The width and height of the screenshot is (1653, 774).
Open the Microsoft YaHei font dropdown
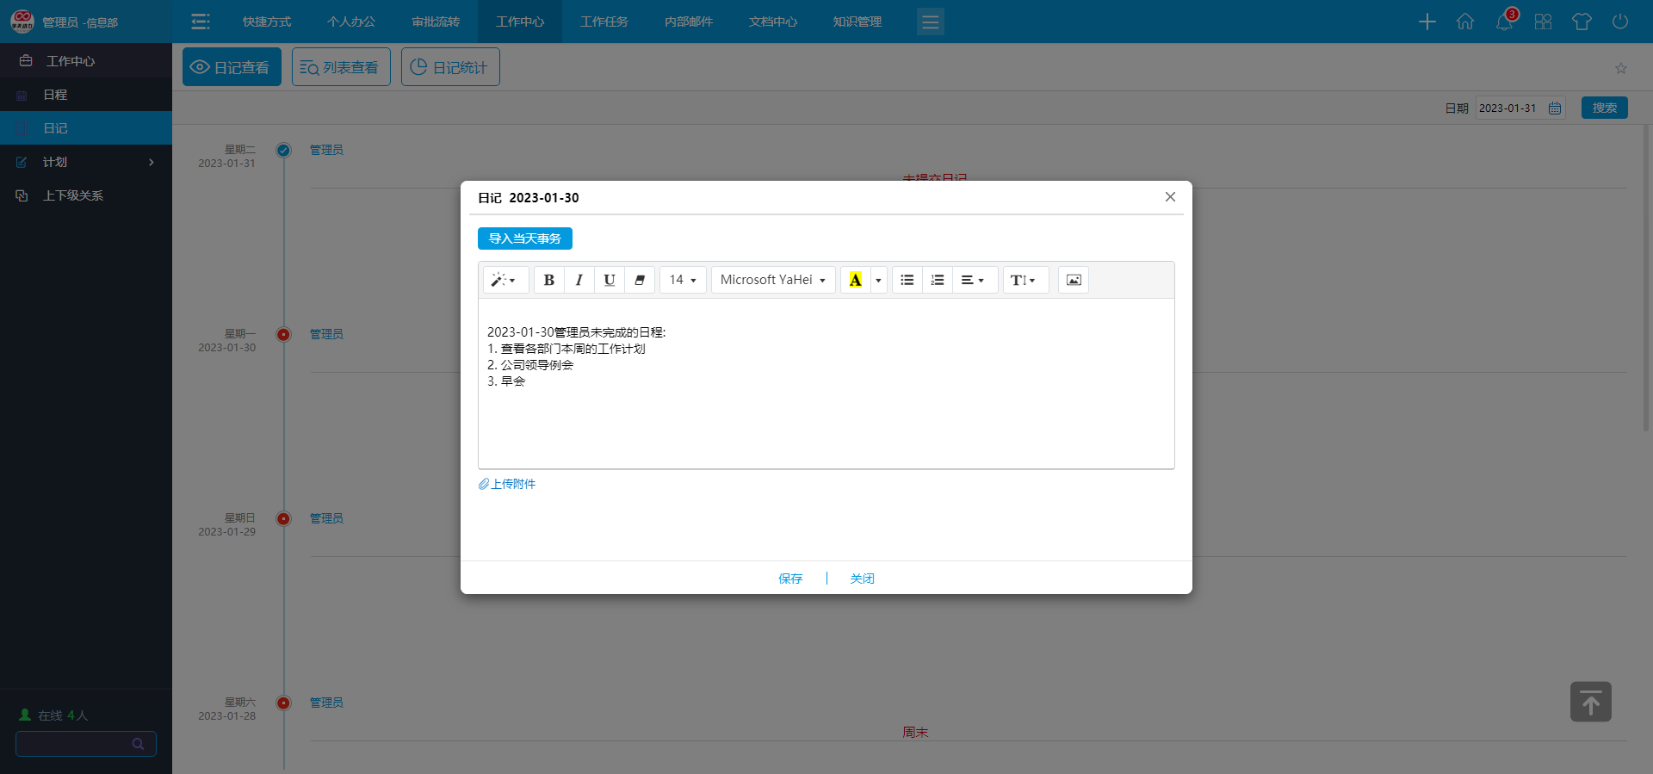[773, 280]
